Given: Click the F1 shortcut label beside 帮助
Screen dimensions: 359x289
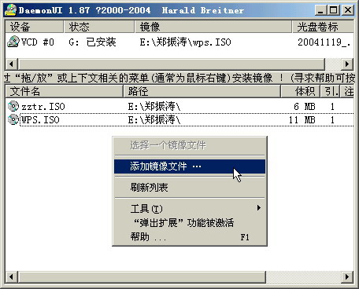Looking at the screenshot, I should point(245,237).
